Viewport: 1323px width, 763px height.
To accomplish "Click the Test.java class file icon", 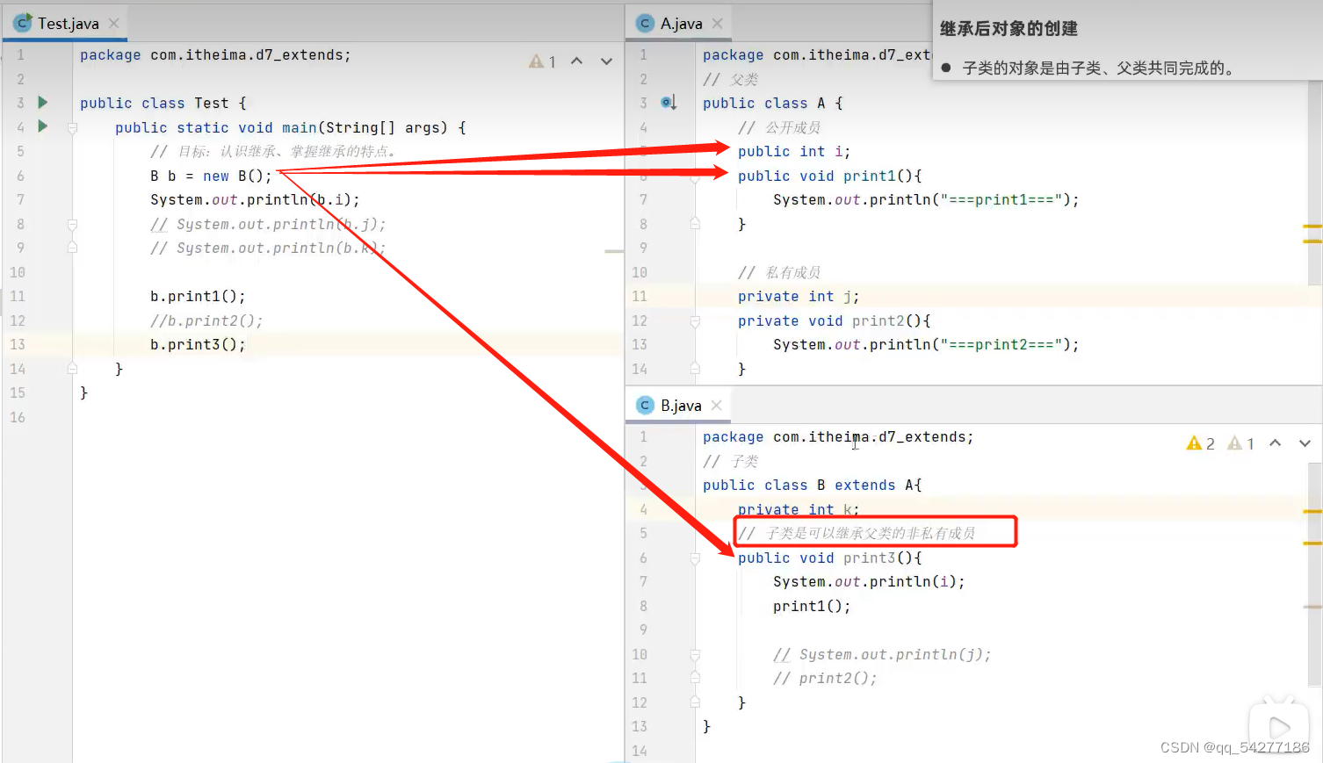I will (x=22, y=24).
